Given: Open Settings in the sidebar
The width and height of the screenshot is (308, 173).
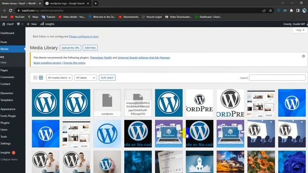Looking at the screenshot, I should point(5,143).
